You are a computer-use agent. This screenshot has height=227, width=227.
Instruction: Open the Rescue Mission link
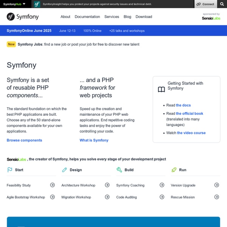pos(183,197)
